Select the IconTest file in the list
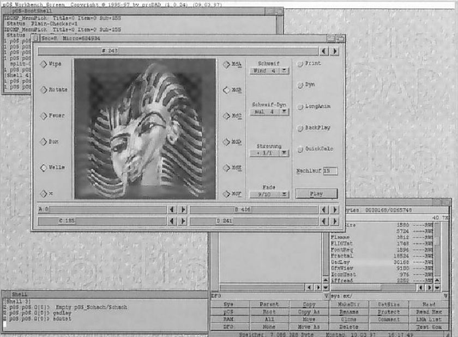Viewport: 458px width, 337px height. (x=382, y=274)
